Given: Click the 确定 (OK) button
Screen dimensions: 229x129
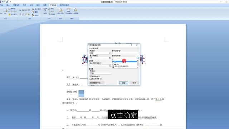Looking at the screenshot, I should (123, 83).
